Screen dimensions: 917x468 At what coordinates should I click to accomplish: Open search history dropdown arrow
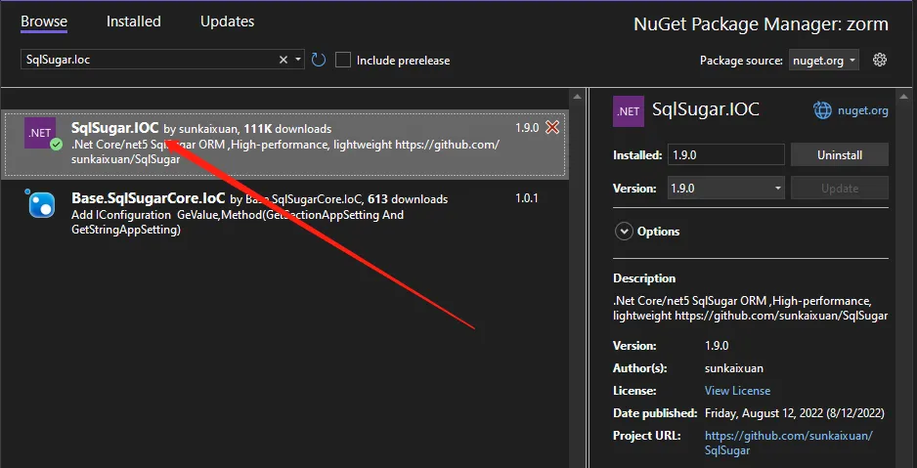[297, 60]
